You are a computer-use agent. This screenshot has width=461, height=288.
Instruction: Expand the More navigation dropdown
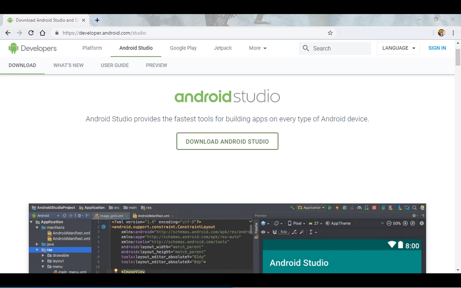click(257, 48)
